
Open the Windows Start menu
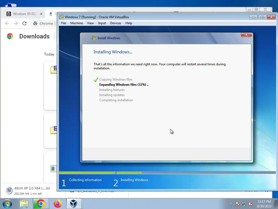pos(7,204)
